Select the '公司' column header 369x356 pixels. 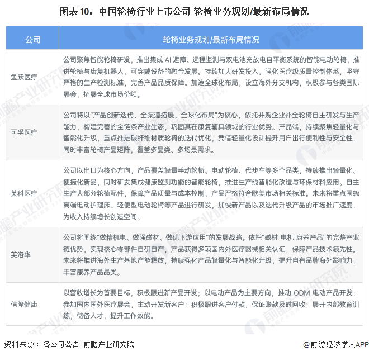pos(32,38)
